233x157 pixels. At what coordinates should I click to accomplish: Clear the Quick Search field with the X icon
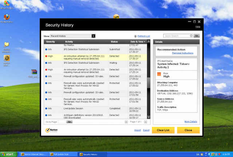pyautogui.click(x=191, y=36)
